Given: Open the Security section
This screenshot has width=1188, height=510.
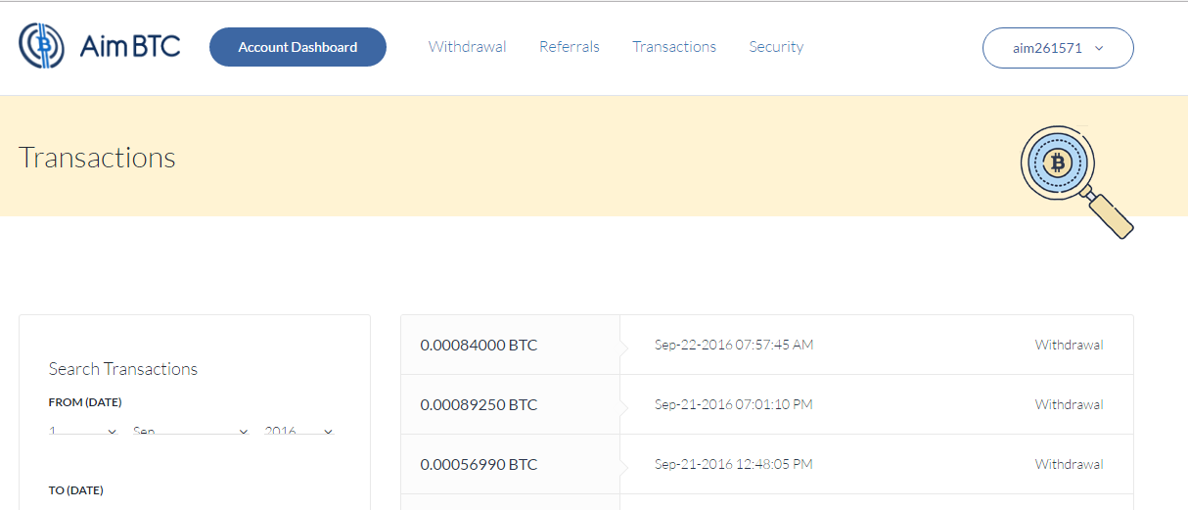Looking at the screenshot, I should [x=776, y=47].
